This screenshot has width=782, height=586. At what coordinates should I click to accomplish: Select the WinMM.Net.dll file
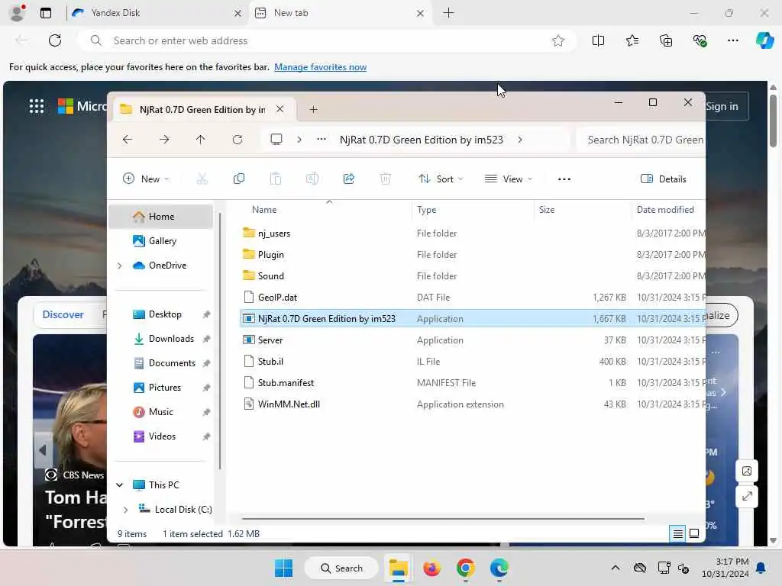click(472, 404)
